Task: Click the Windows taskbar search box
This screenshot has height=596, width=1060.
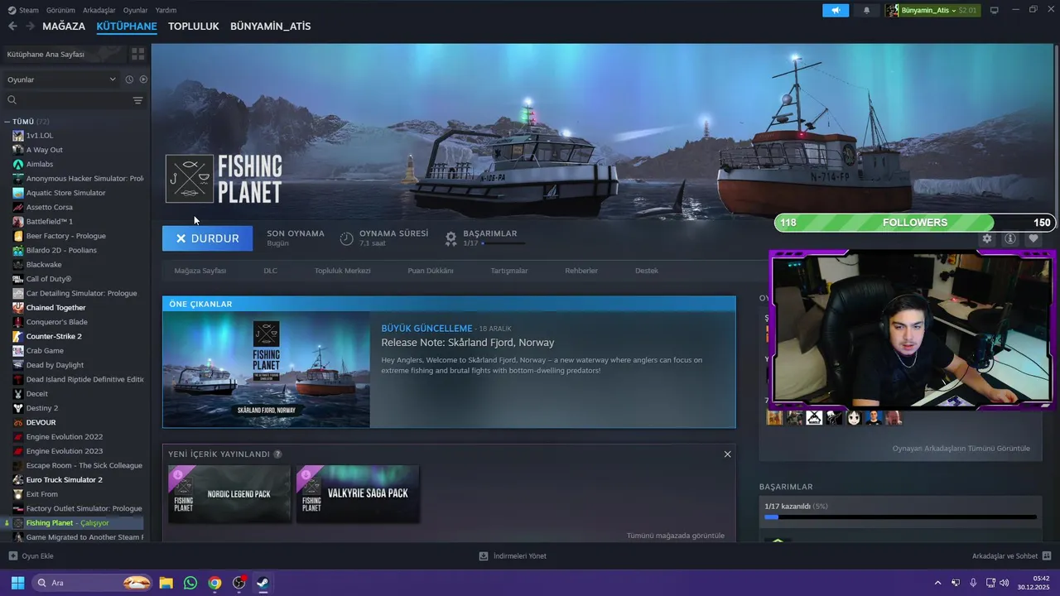Action: pyautogui.click(x=92, y=583)
